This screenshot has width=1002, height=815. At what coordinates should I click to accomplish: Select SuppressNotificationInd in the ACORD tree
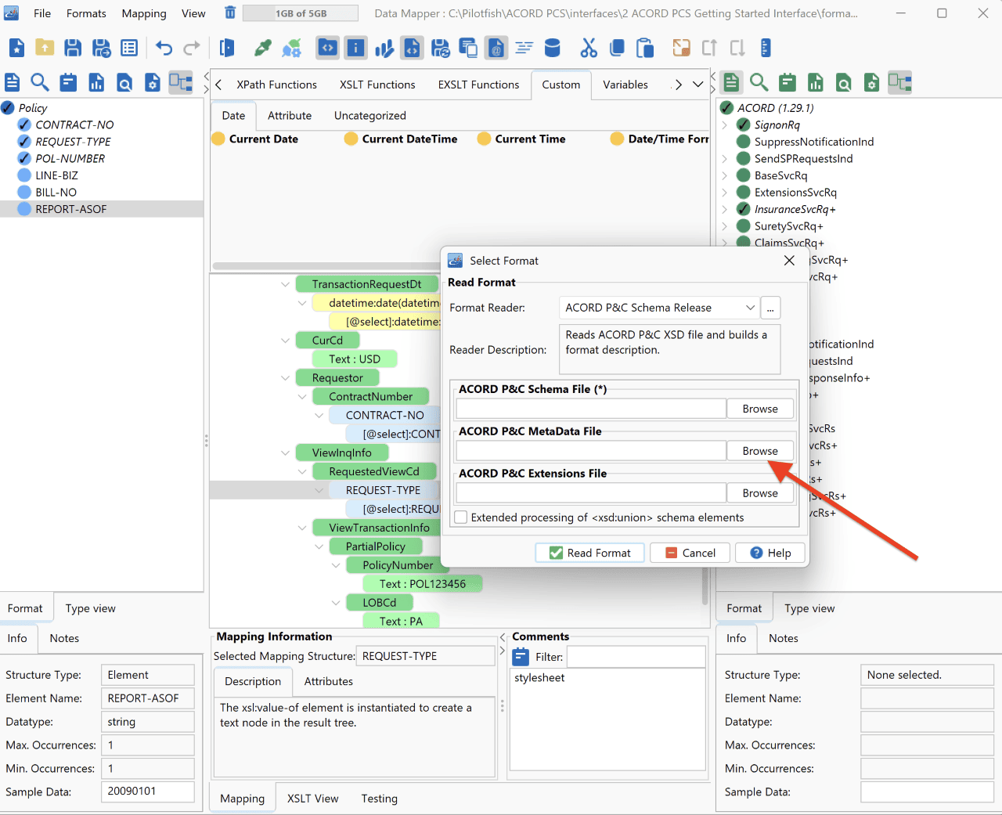[814, 142]
